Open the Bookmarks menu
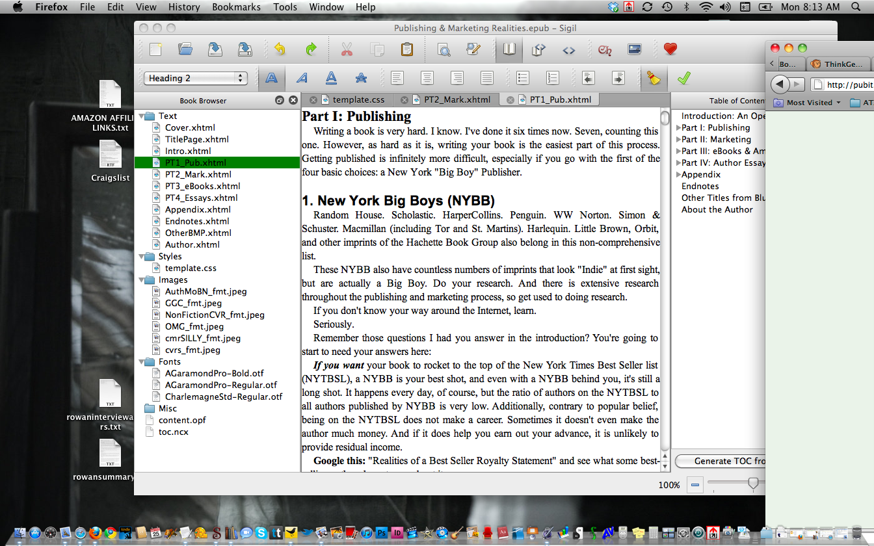Screen dimensions: 874x546 (x=236, y=7)
